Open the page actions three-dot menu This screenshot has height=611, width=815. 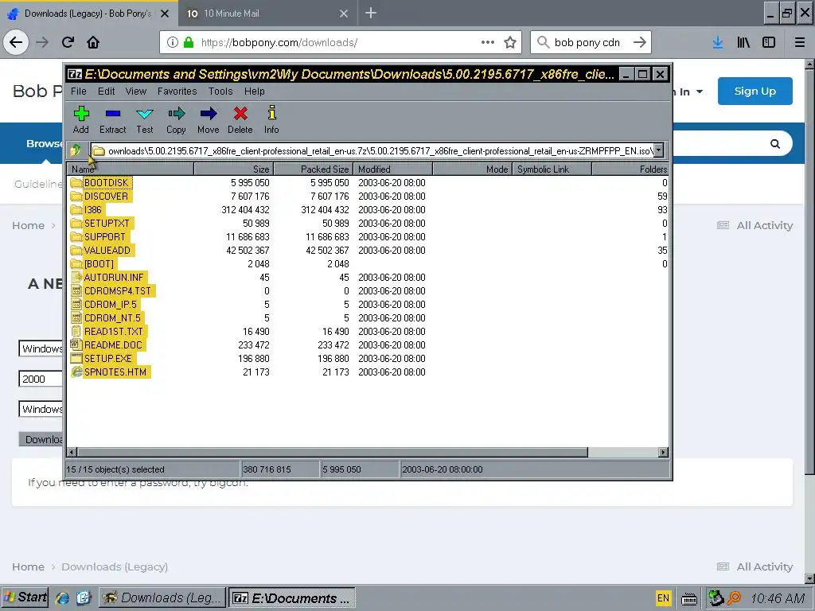click(x=488, y=43)
